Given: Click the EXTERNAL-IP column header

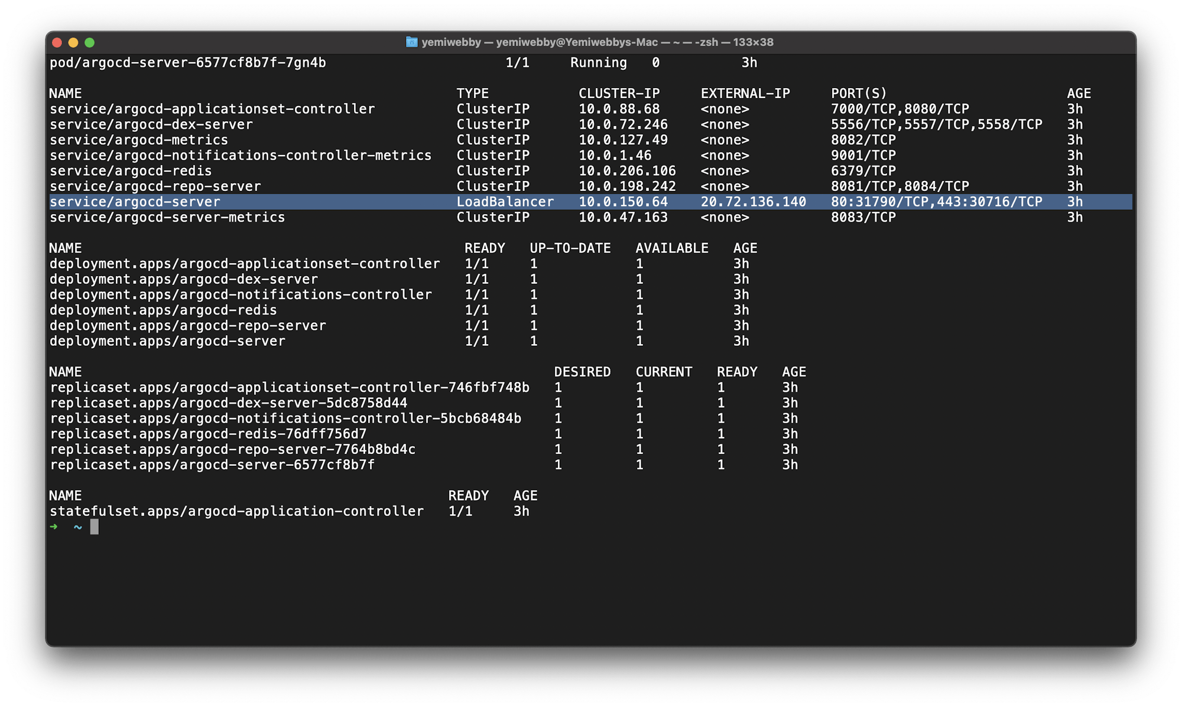Looking at the screenshot, I should coord(745,93).
